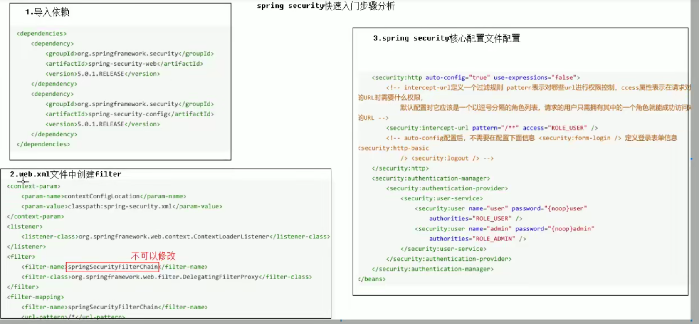Click artifactId spring-security-config line
699x324 pixels.
pos(130,114)
